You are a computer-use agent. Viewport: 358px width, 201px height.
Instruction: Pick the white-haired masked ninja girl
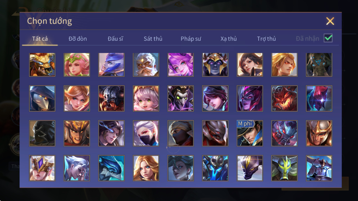tap(146, 133)
